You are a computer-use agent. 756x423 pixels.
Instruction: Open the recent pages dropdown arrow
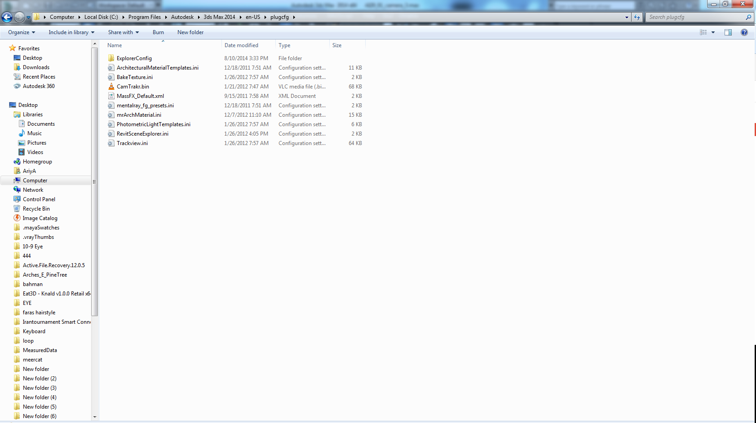tap(29, 18)
